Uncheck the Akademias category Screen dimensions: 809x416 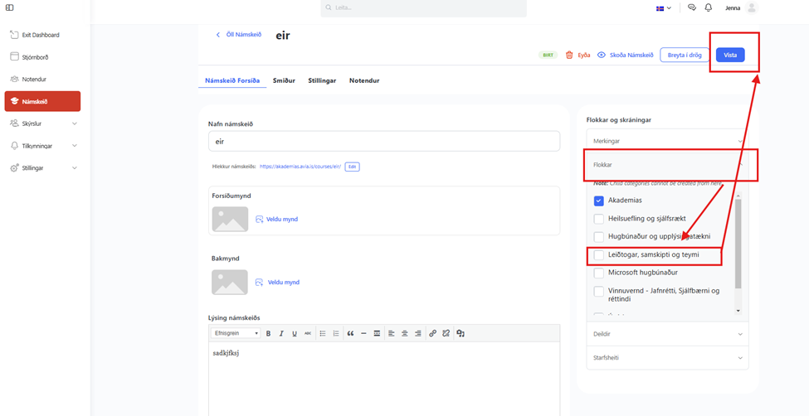tap(598, 201)
